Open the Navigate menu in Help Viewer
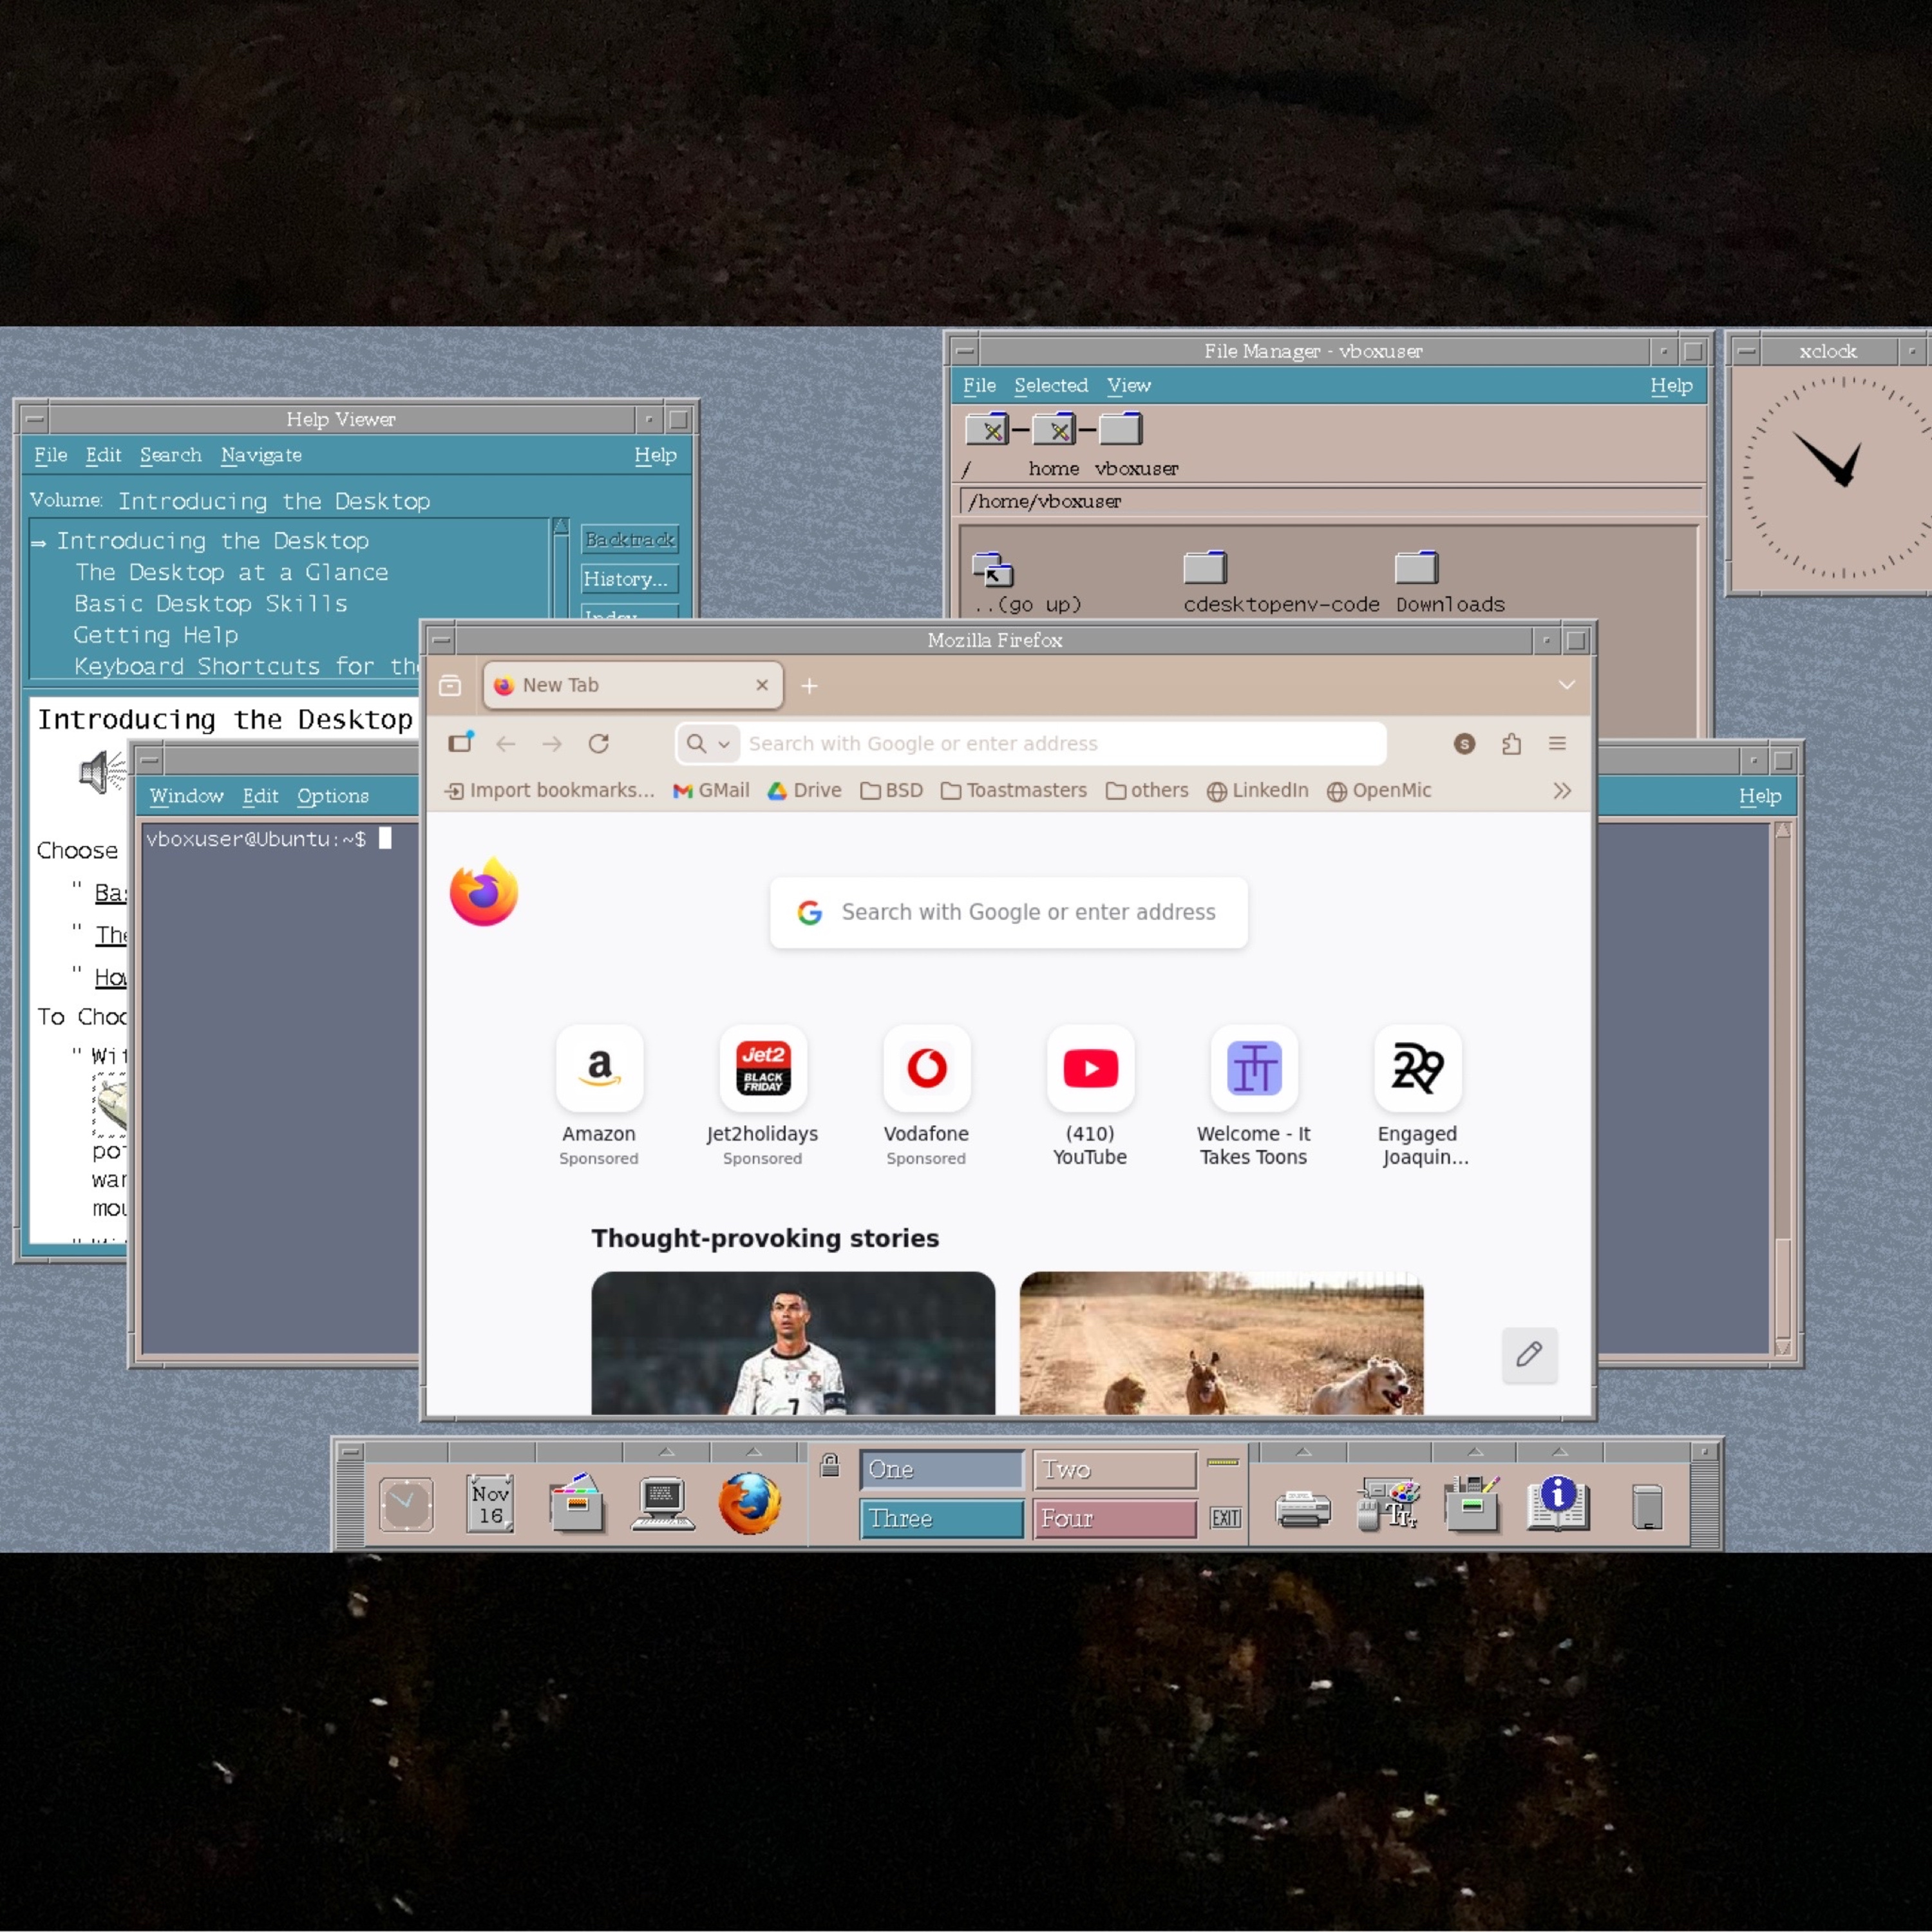 (261, 455)
